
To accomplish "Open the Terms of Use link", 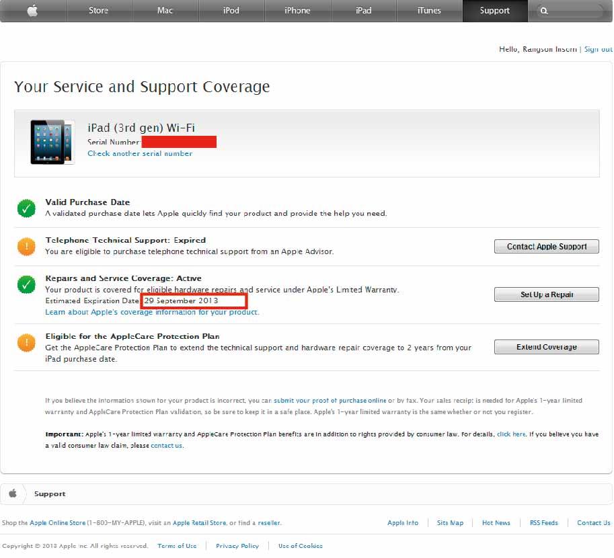I will tap(177, 546).
